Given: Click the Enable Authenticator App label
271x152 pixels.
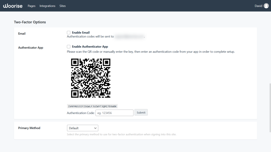Looking at the screenshot, I should 90,46.
